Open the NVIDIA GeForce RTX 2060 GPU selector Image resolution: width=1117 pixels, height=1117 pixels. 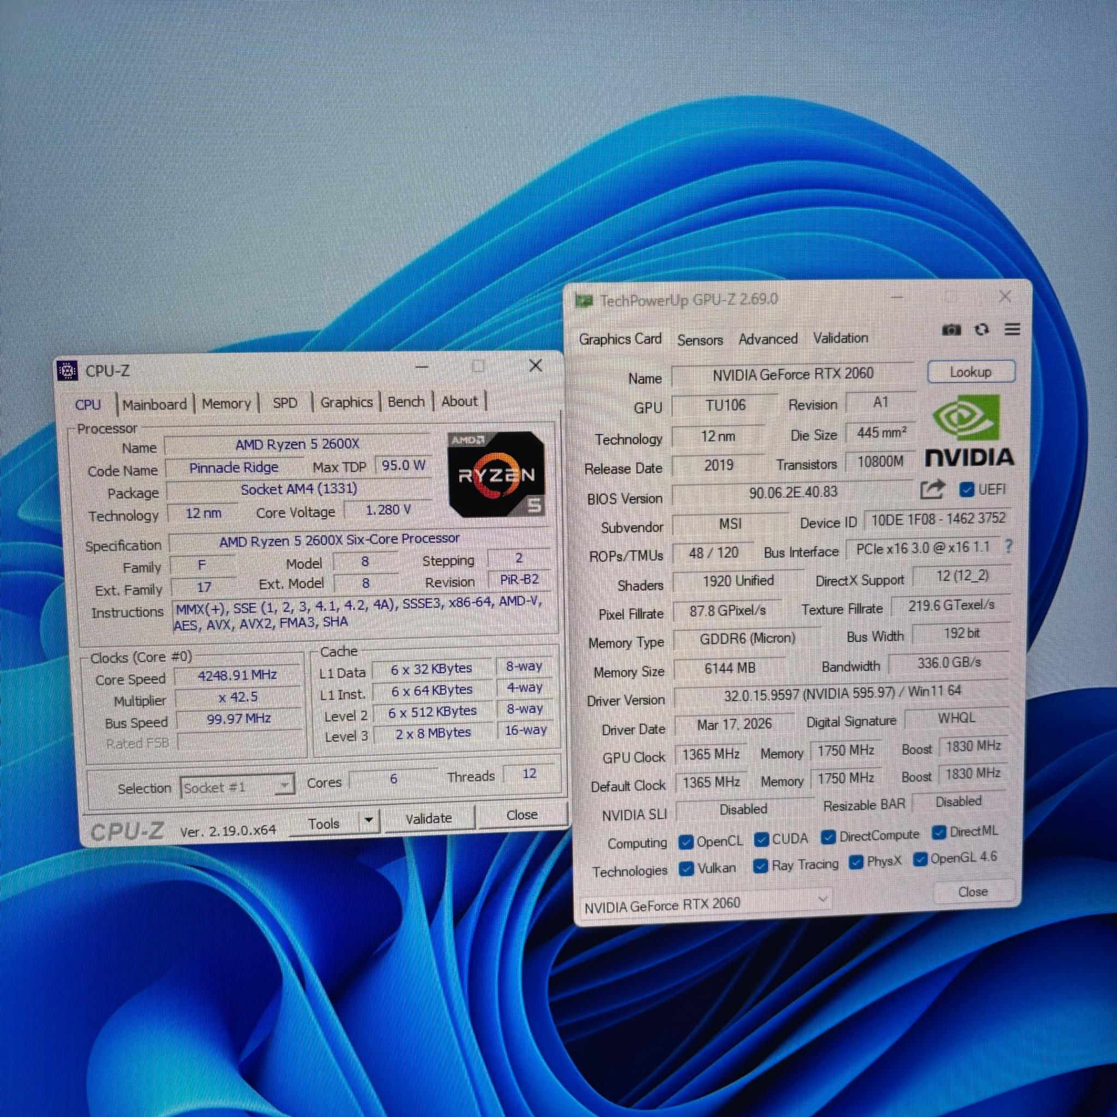click(x=705, y=904)
